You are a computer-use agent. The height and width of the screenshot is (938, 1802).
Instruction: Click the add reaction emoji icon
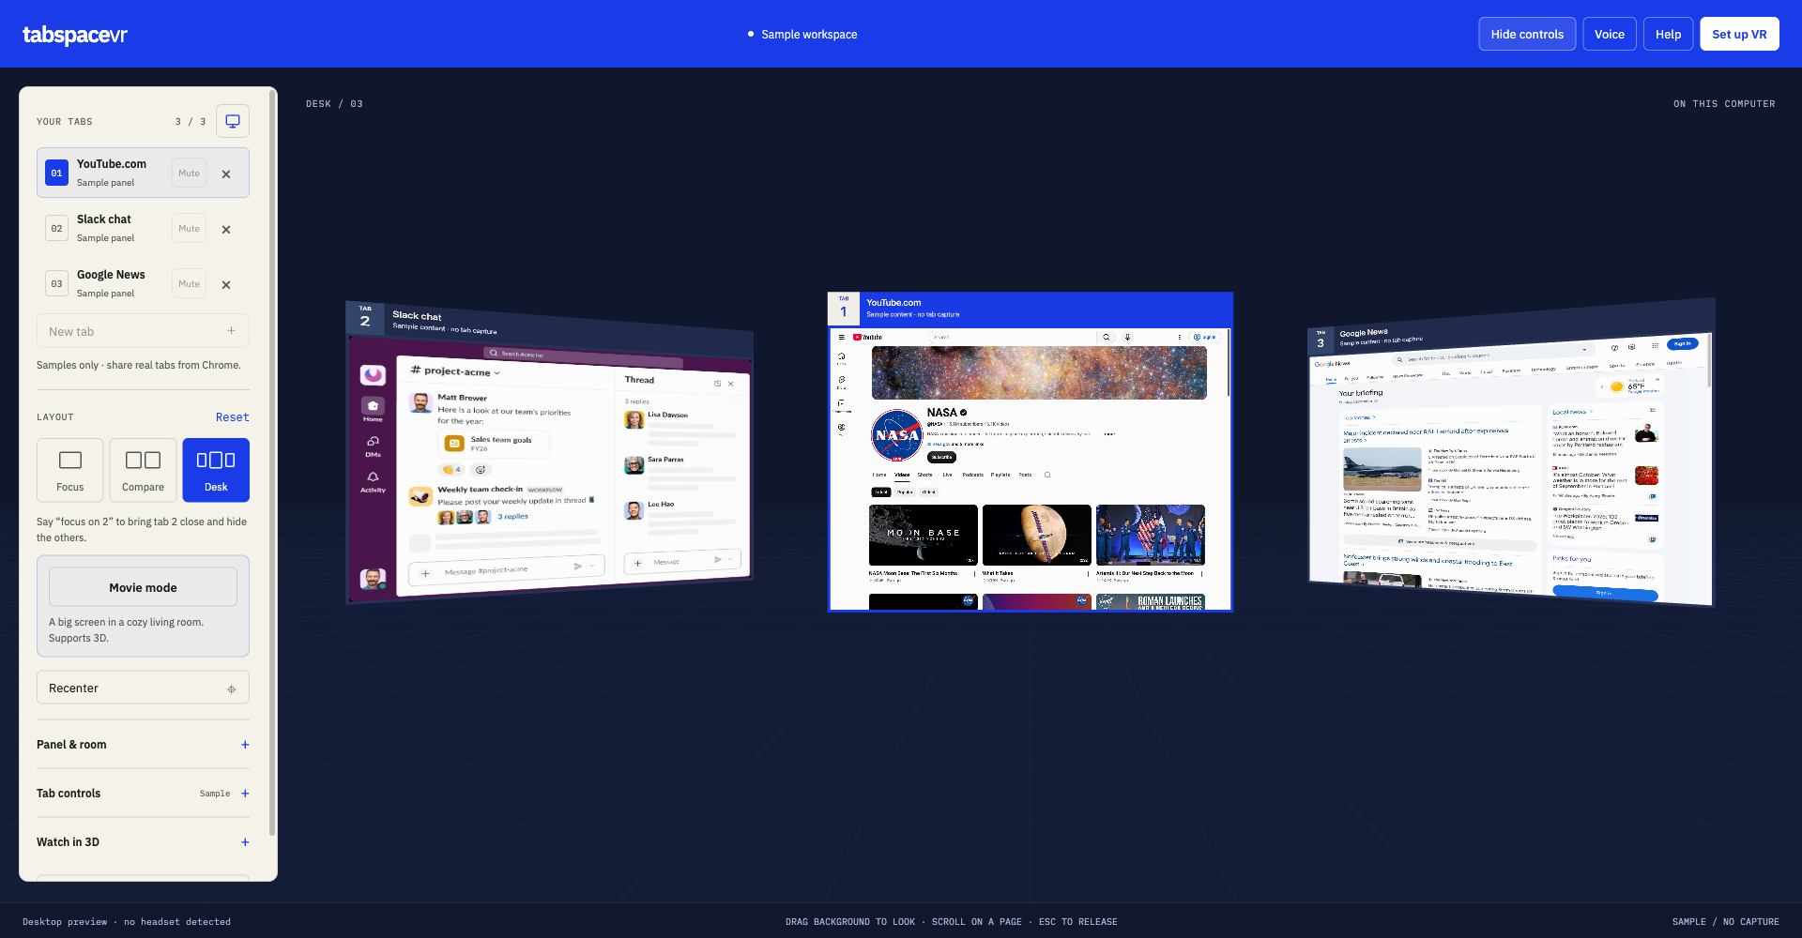click(480, 469)
